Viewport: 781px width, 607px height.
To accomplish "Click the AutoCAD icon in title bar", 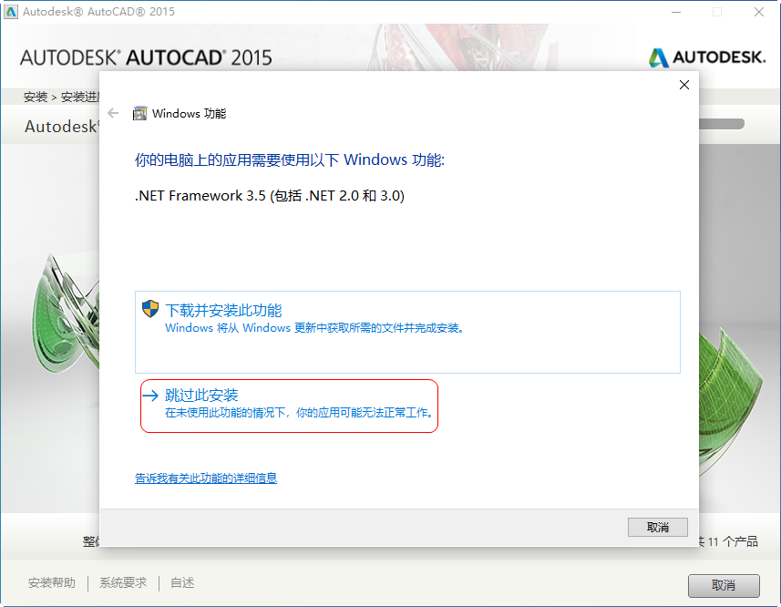I will coord(11,12).
